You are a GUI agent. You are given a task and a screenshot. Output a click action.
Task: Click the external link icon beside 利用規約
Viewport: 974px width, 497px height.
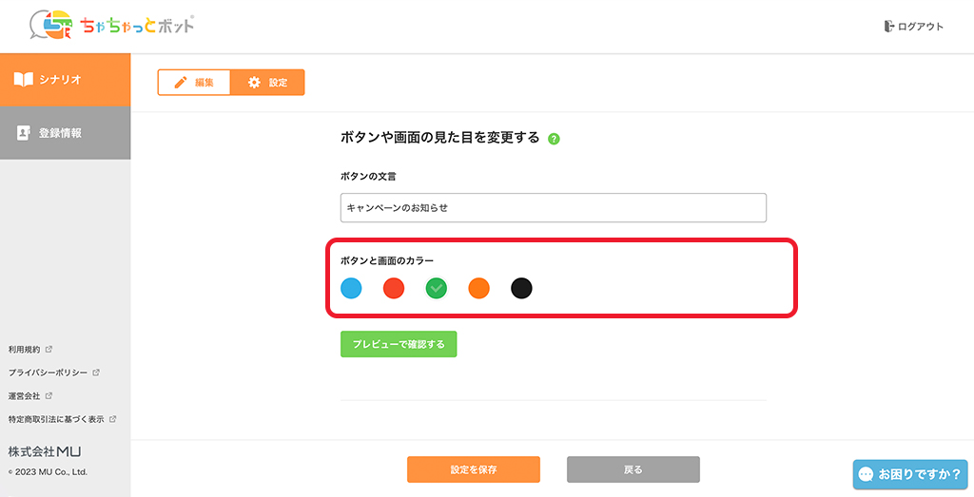pos(49,349)
